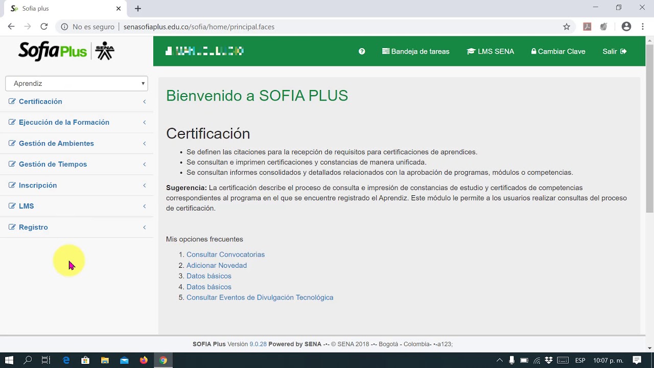The image size is (654, 368).
Task: Click chevron beside LMS sidebar item
Action: [x=145, y=206]
